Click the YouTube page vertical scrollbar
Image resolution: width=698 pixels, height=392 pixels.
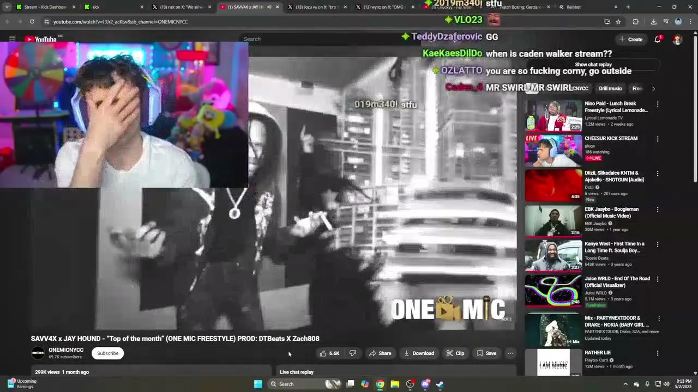click(695, 109)
